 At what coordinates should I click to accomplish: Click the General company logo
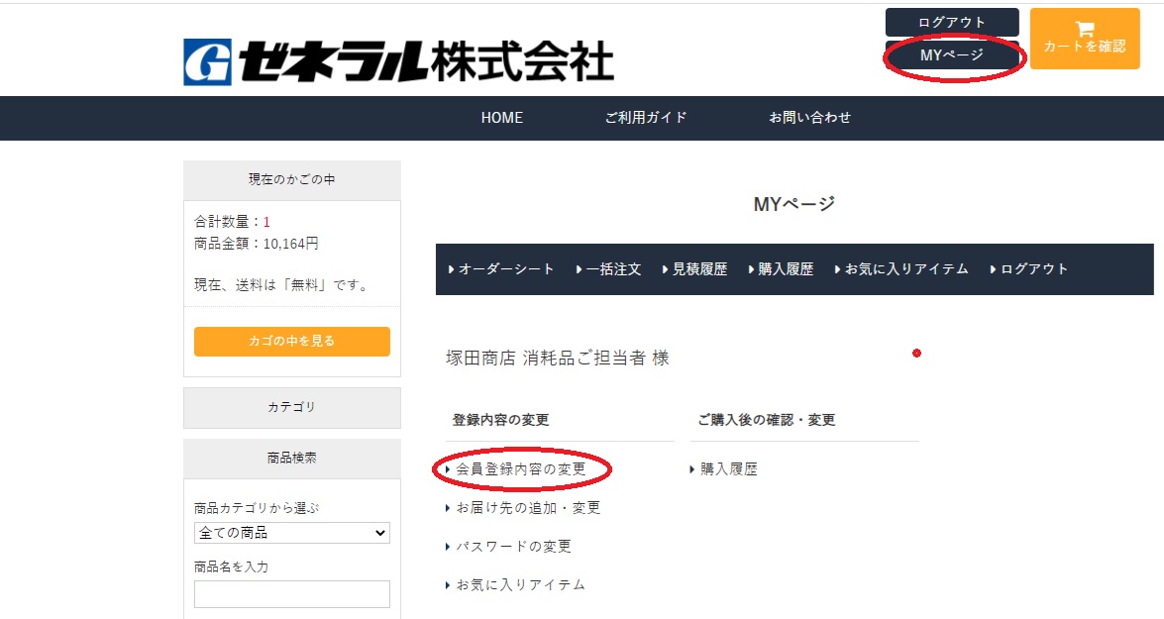398,61
